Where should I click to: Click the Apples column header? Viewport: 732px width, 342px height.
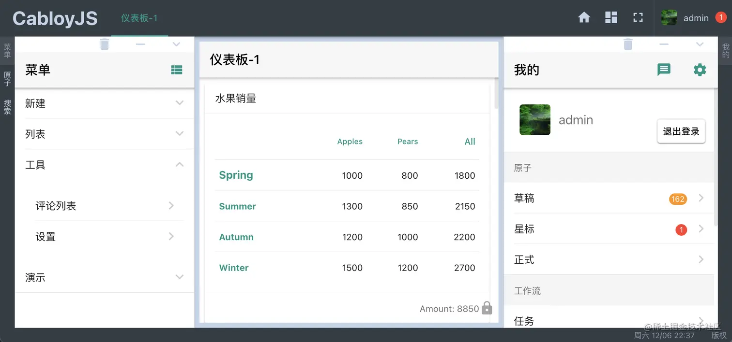point(350,142)
